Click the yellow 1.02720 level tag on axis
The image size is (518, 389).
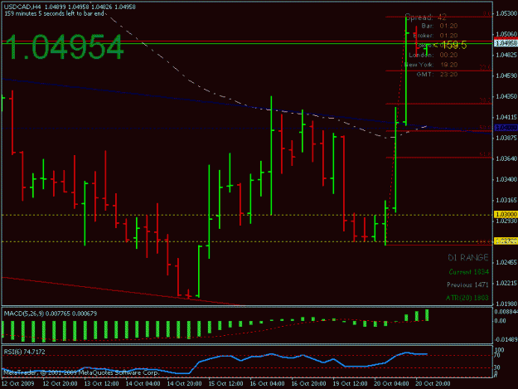tap(506, 241)
